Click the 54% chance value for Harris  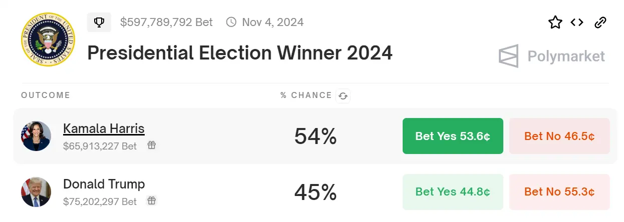click(x=315, y=136)
